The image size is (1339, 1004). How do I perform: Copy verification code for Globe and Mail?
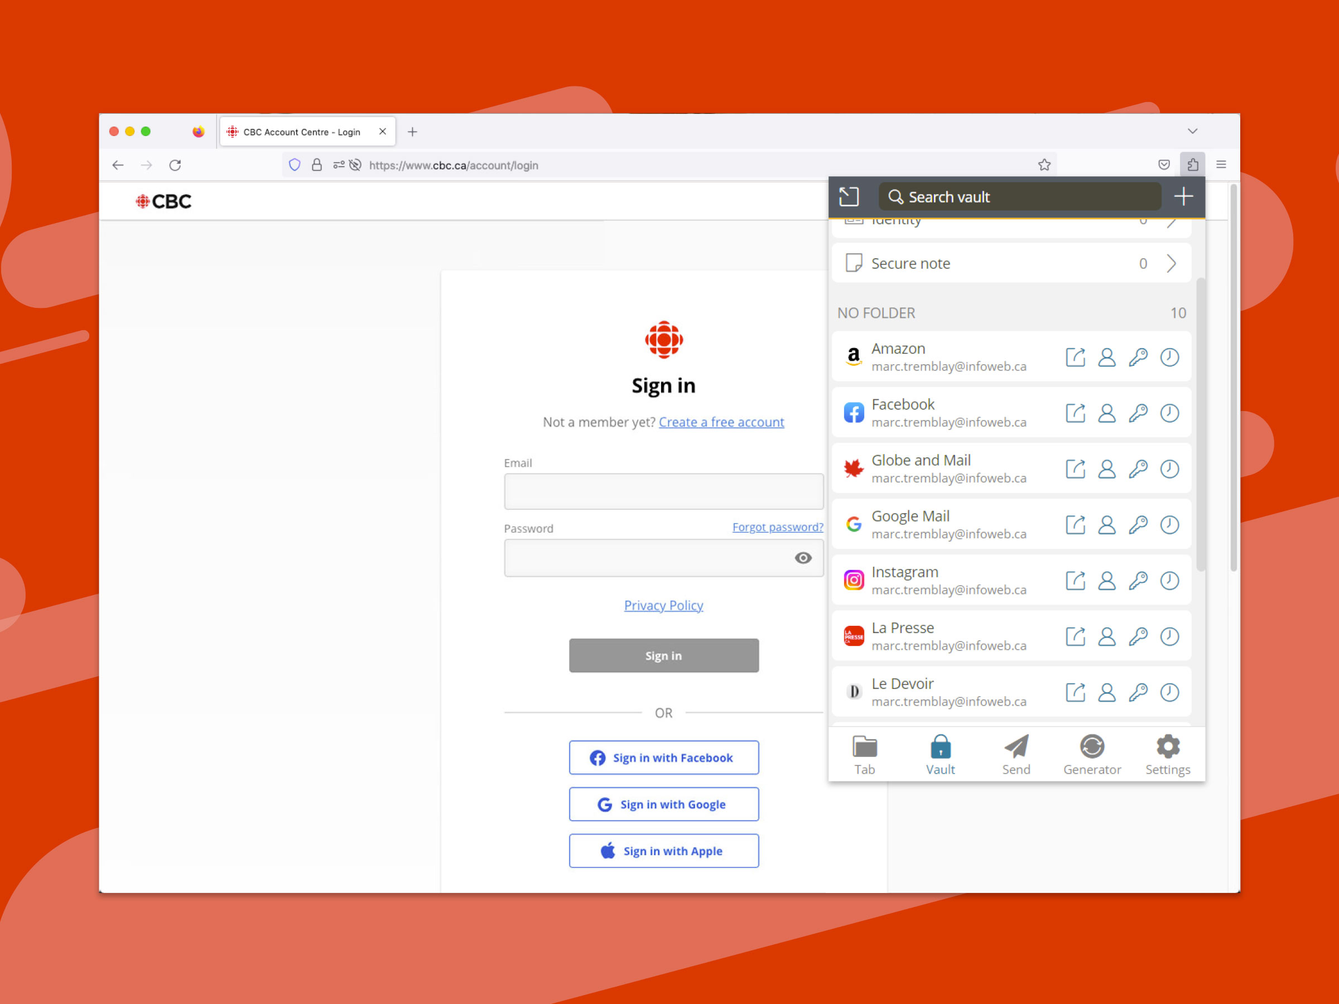tap(1169, 469)
